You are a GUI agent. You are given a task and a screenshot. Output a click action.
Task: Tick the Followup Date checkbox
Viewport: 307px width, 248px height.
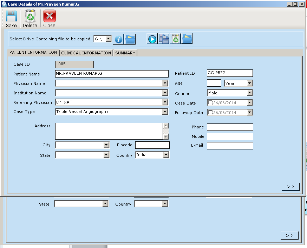[x=210, y=113]
